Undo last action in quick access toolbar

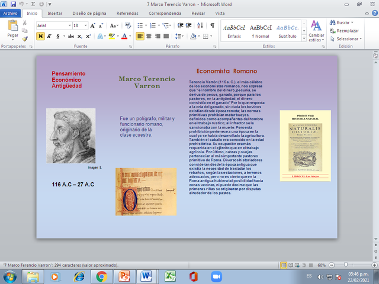click(x=21, y=4)
